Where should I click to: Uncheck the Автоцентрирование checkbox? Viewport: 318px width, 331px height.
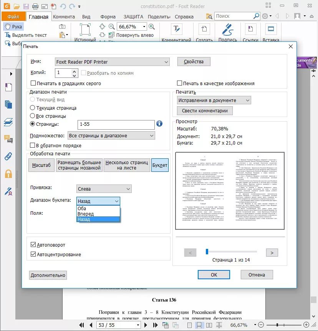click(33, 254)
